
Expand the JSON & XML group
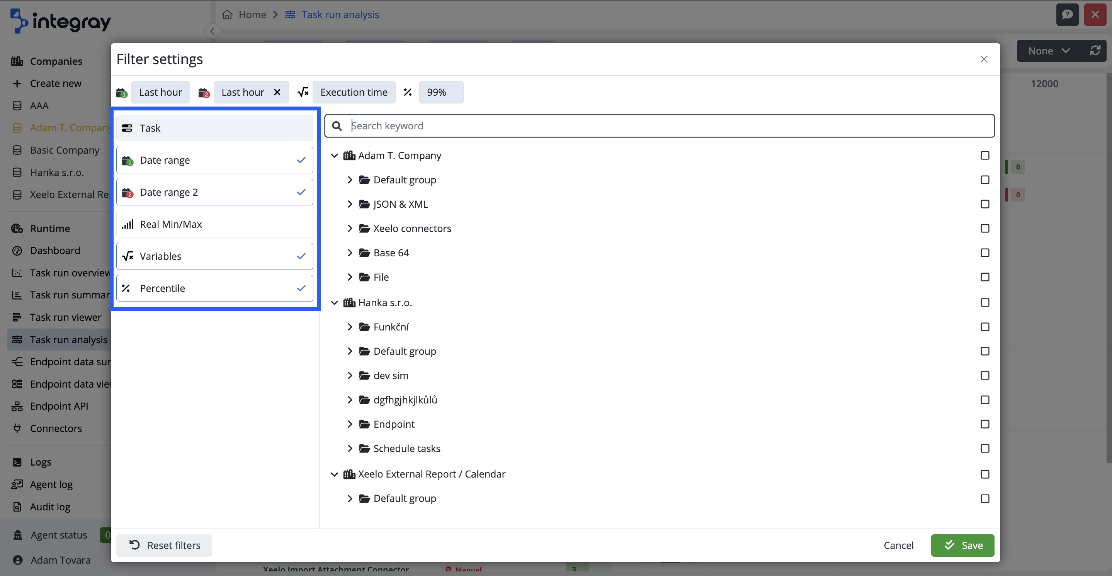tap(350, 204)
